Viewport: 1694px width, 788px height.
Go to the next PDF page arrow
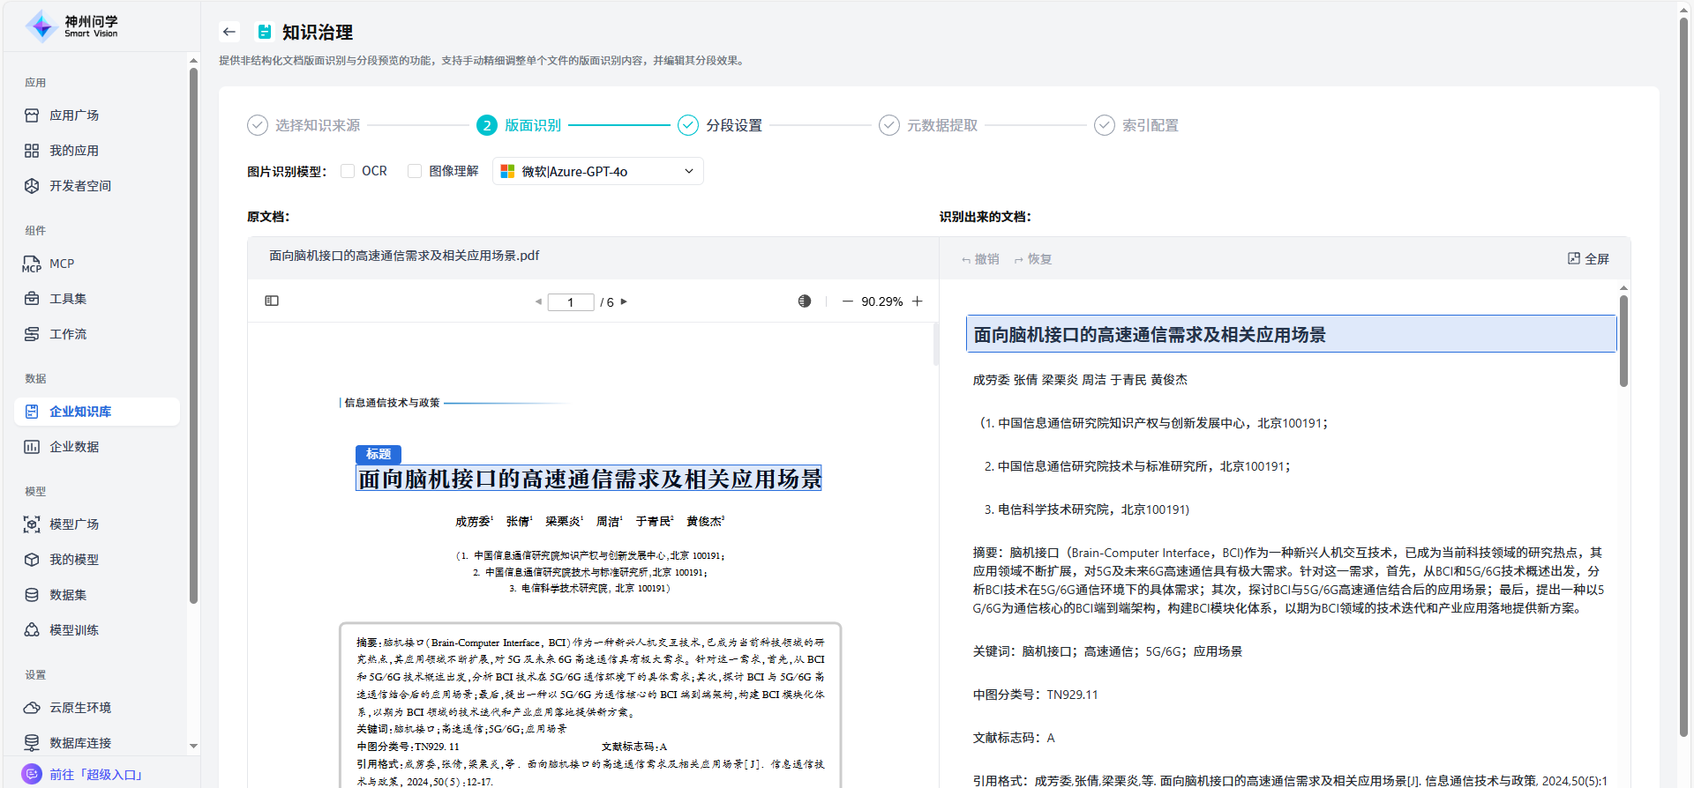click(x=625, y=302)
